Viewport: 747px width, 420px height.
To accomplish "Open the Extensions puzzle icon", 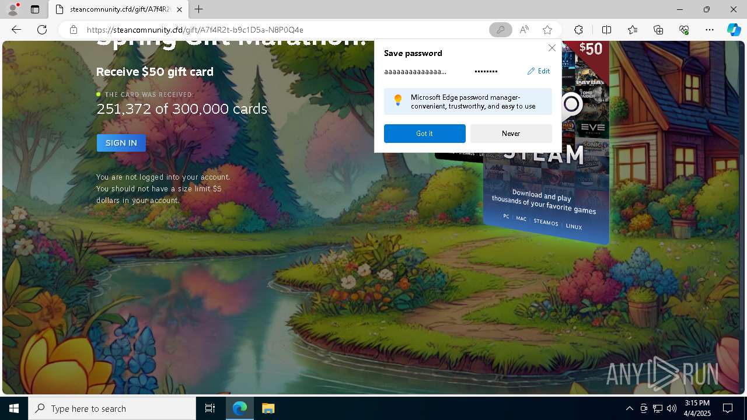I will [578, 30].
